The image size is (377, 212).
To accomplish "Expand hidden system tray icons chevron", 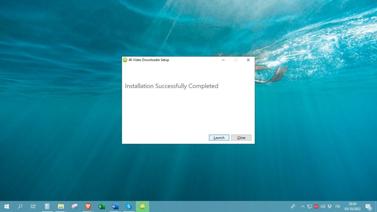I will pos(303,206).
